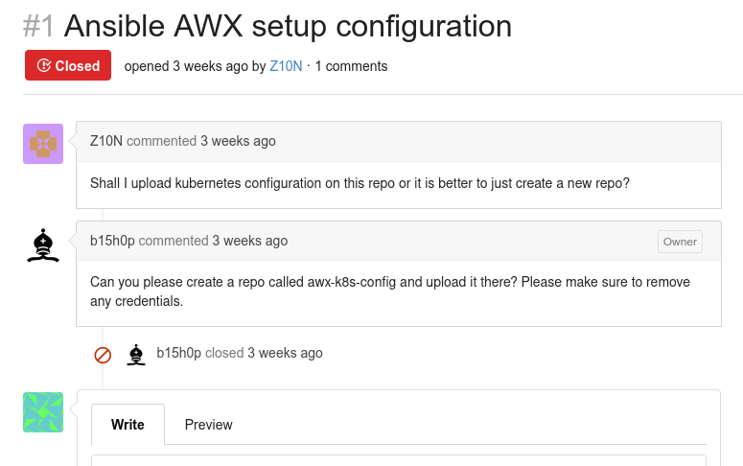The height and width of the screenshot is (466, 743).
Task: Click the '3 weeks ago' timestamp on b15h0p's comment
Action: click(x=249, y=241)
